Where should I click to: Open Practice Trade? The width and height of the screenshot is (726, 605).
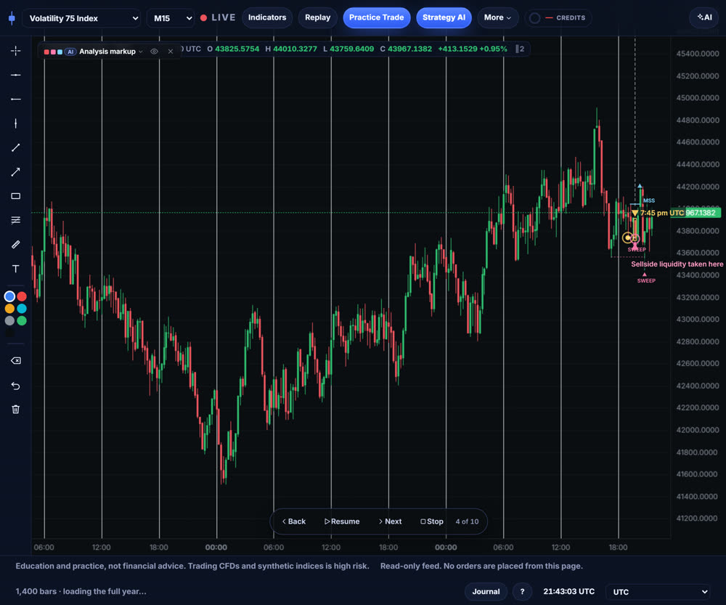tap(376, 17)
